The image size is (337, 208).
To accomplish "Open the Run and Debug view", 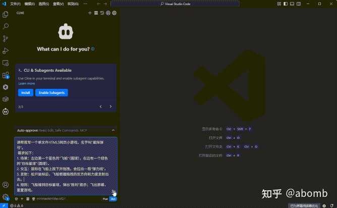I will click(6, 50).
